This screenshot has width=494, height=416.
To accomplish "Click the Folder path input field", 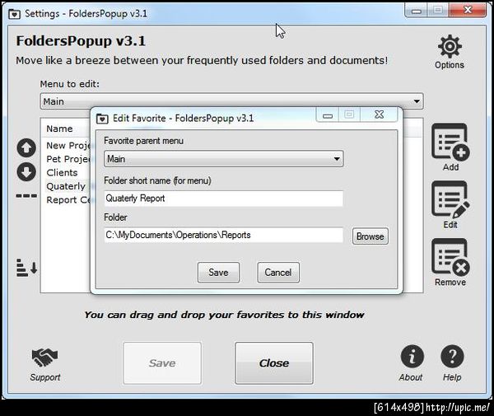I will pyautogui.click(x=223, y=235).
